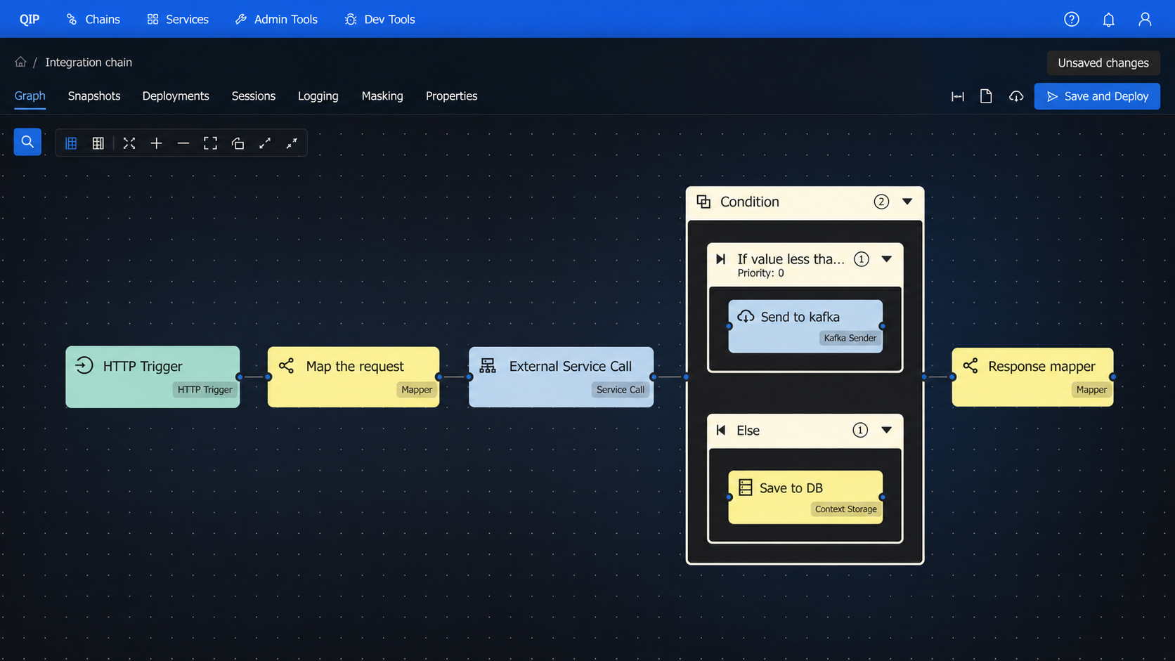Select the Map the request node title
This screenshot has width=1175, height=661.
coord(355,366)
